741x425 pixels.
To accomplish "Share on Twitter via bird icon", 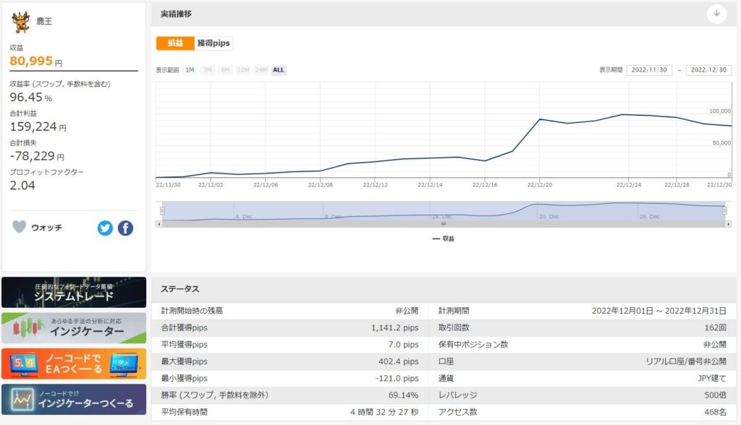I will [105, 228].
